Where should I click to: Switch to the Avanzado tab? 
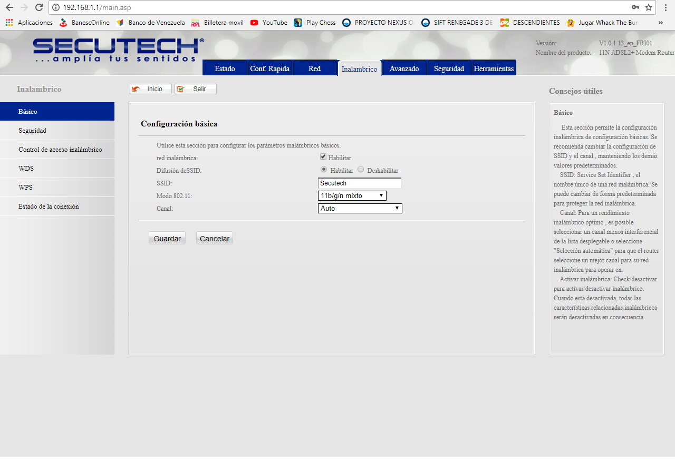click(404, 68)
